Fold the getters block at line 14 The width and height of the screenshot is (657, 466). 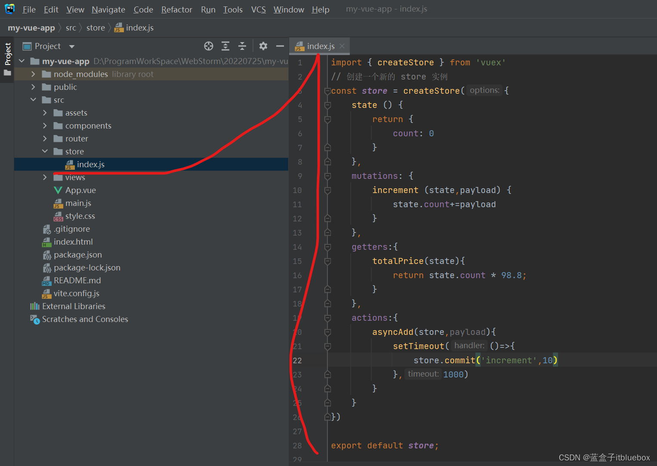pyautogui.click(x=327, y=247)
